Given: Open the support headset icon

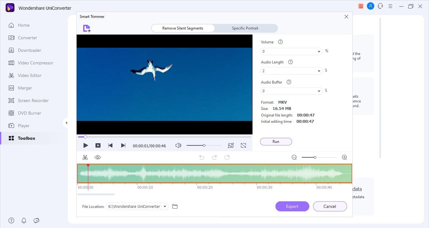Looking at the screenshot, I should (380, 6).
